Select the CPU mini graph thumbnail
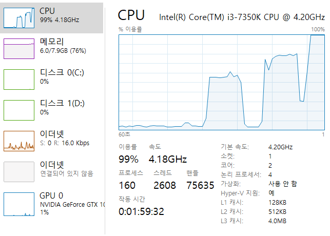Viewport: 330px width, 236px height. point(19,18)
